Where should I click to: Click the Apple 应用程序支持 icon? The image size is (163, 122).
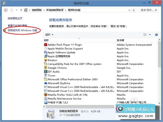pos(46,56)
